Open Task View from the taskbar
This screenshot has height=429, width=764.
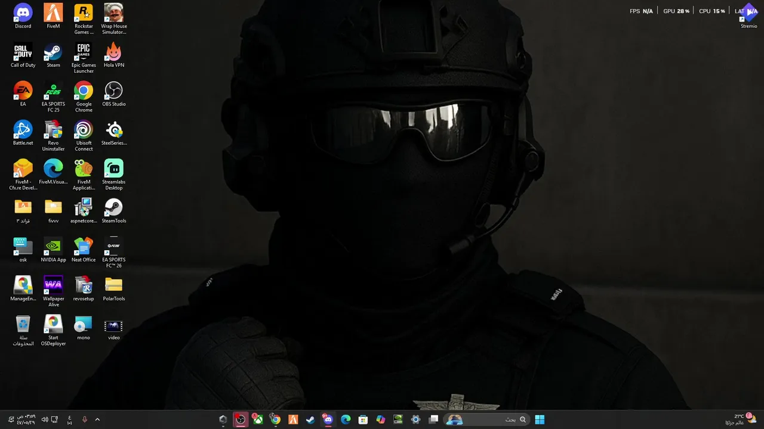[x=433, y=419]
